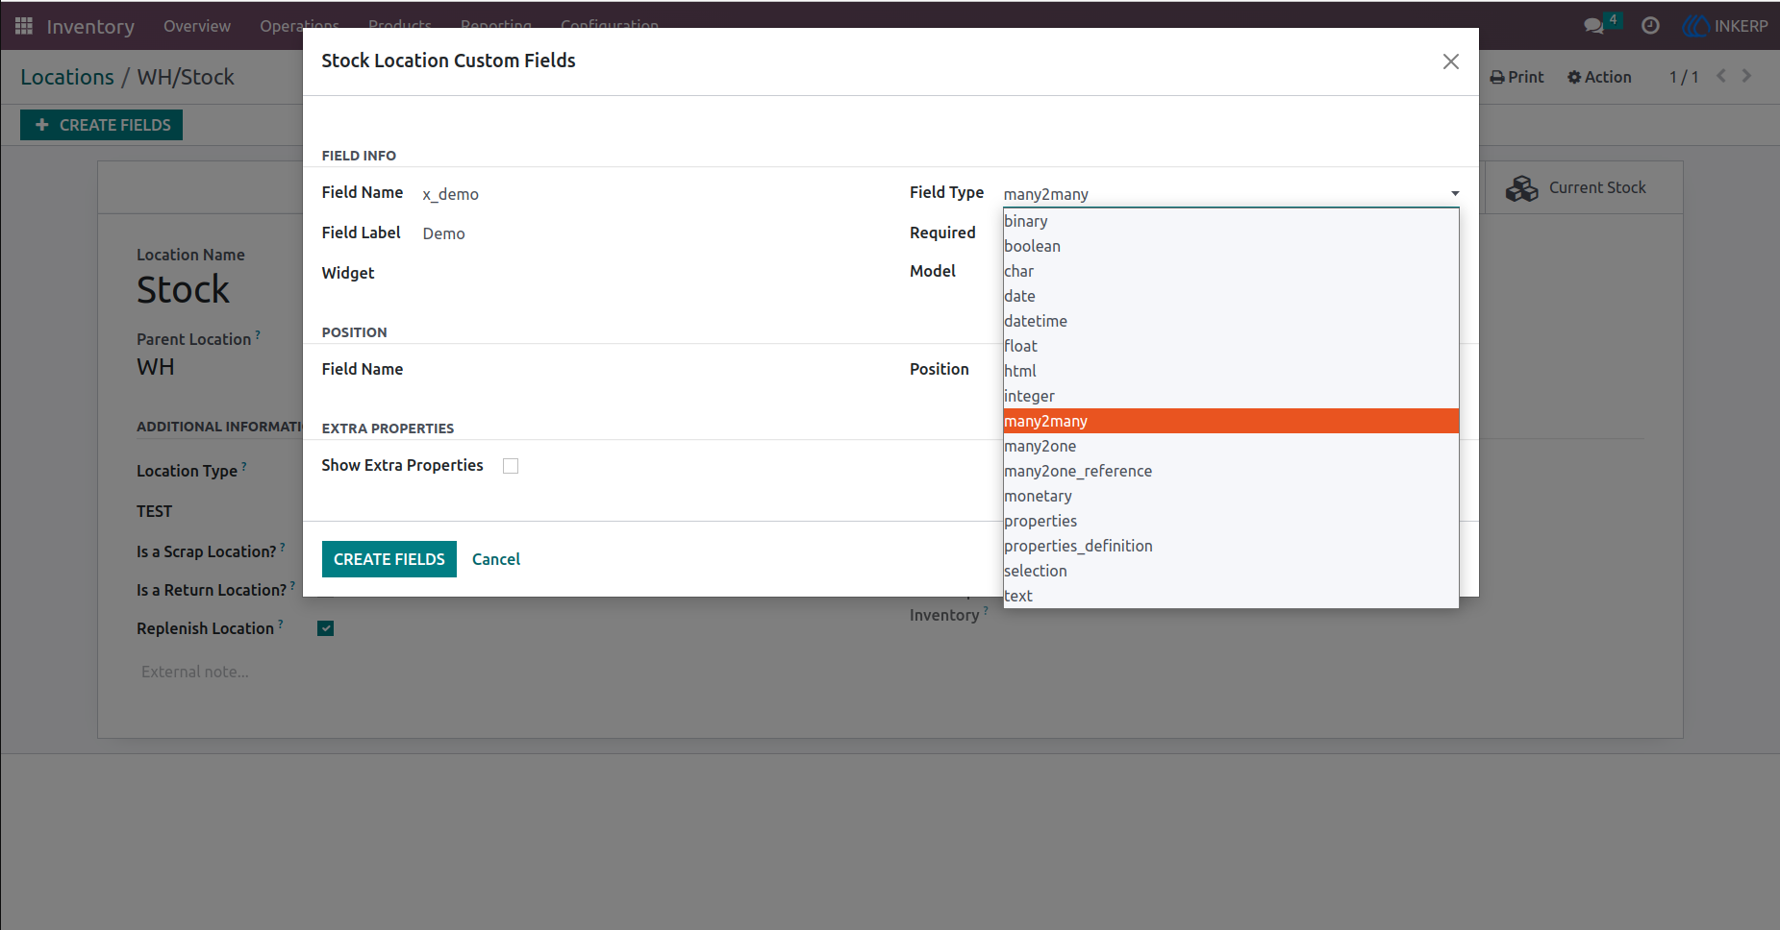This screenshot has height=930, width=1780.
Task: Open the Inventory app title
Action: pos(90,26)
